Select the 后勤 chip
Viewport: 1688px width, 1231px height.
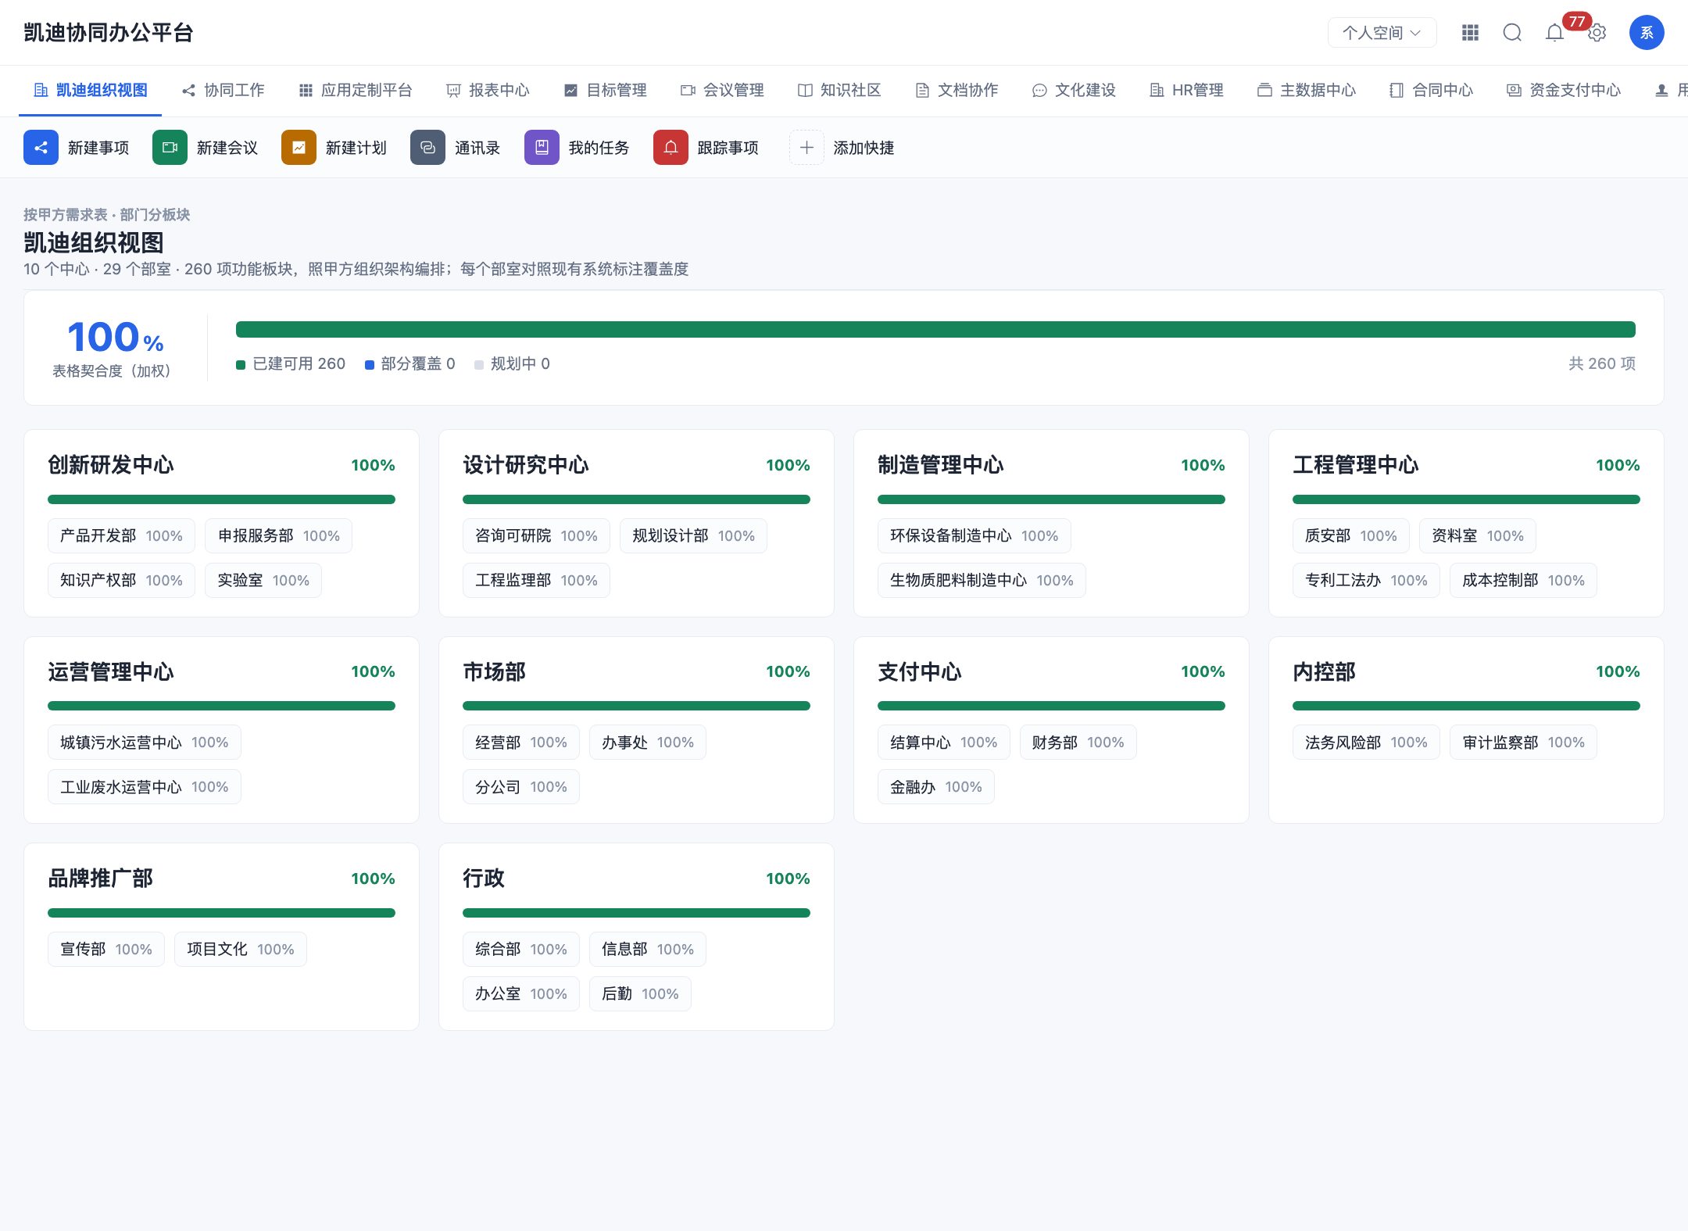click(640, 994)
